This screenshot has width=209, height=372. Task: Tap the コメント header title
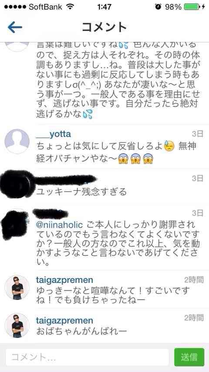coord(104,27)
